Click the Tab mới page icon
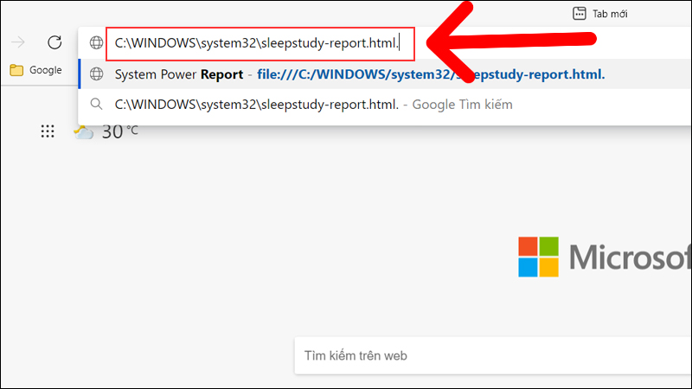This screenshot has width=692, height=389. click(579, 14)
